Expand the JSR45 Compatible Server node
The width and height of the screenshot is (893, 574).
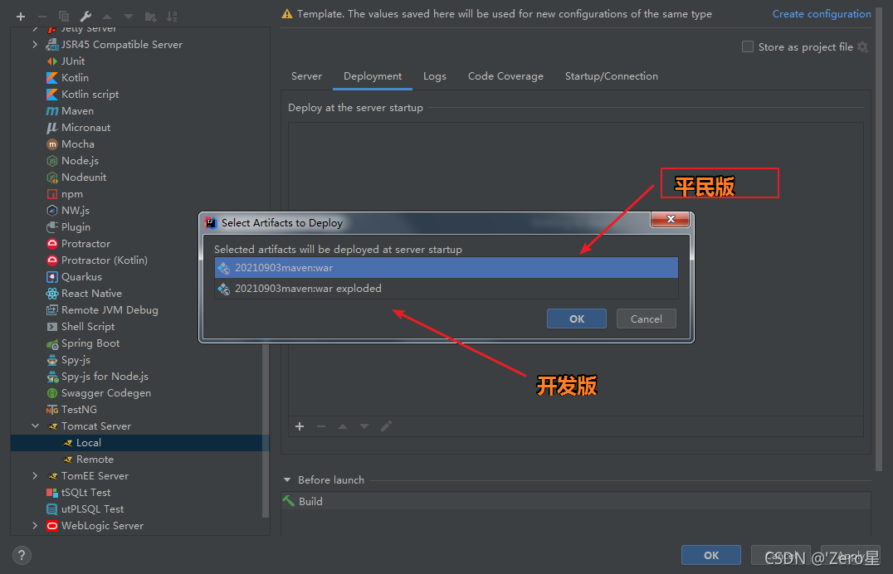pos(35,45)
